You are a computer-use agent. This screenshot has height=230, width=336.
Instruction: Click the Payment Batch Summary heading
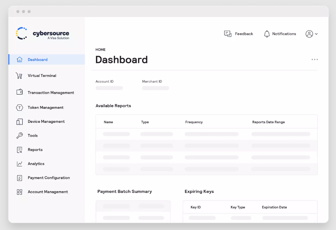point(125,192)
